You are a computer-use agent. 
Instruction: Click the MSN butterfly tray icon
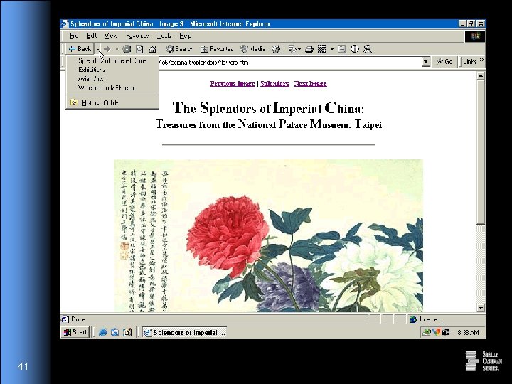tap(436, 332)
